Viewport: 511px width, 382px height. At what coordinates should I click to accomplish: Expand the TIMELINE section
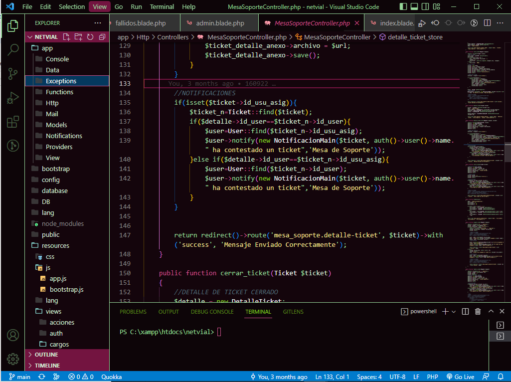click(47, 366)
